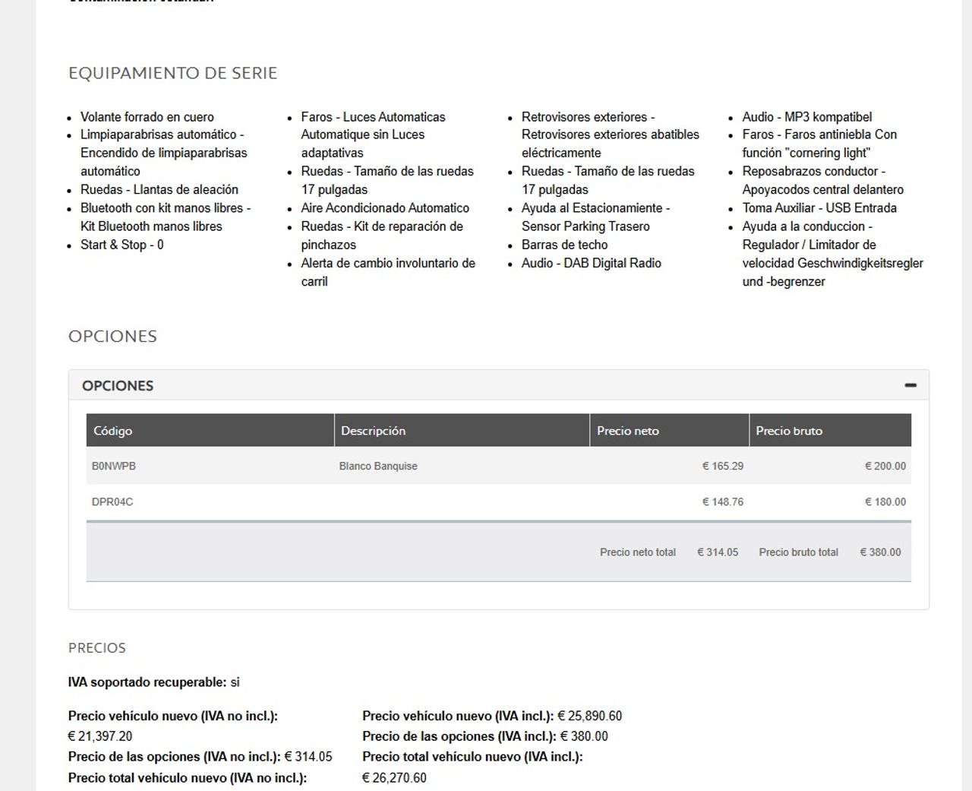The width and height of the screenshot is (972, 791).
Task: Click gross price € 200.00
Action: point(885,467)
